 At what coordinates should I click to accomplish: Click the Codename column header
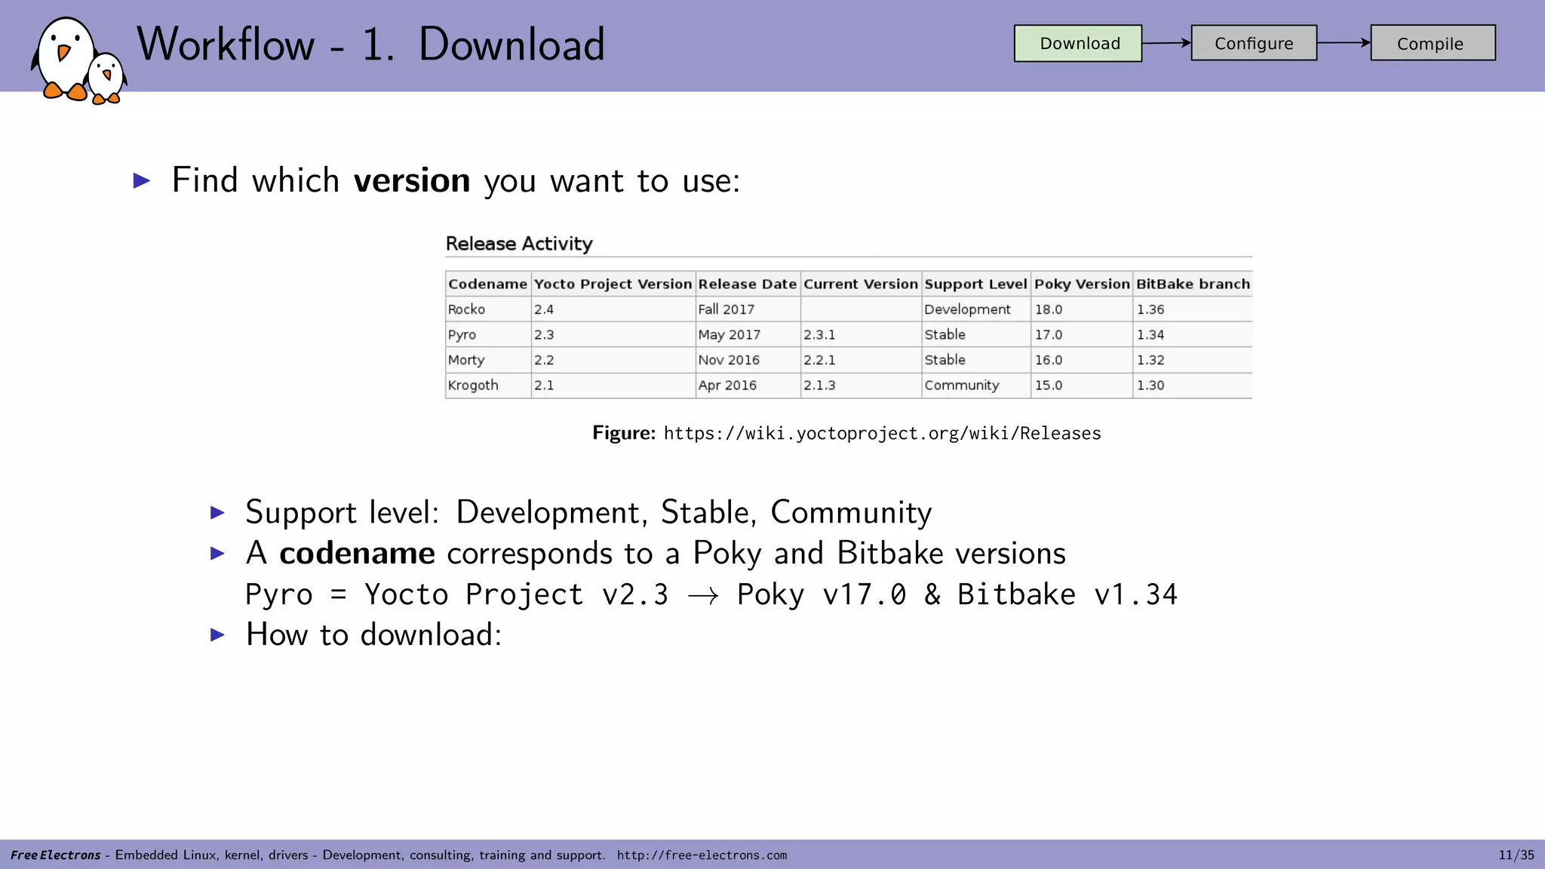[x=488, y=284]
